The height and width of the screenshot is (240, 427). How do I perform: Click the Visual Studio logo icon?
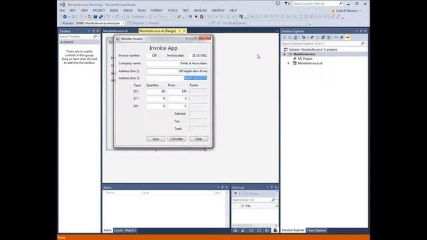tap(62, 5)
